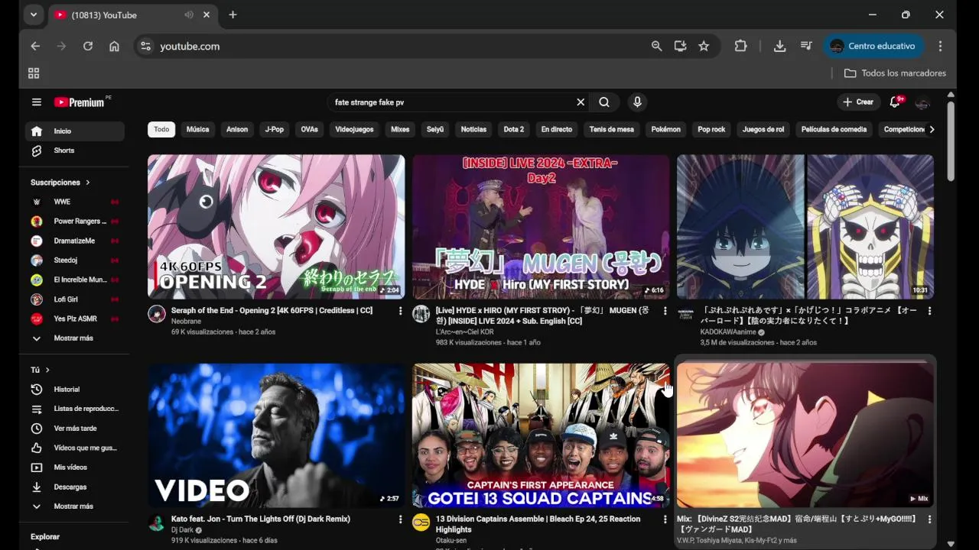Expand subscriptions with Mostrar más
The width and height of the screenshot is (979, 550).
[75, 338]
